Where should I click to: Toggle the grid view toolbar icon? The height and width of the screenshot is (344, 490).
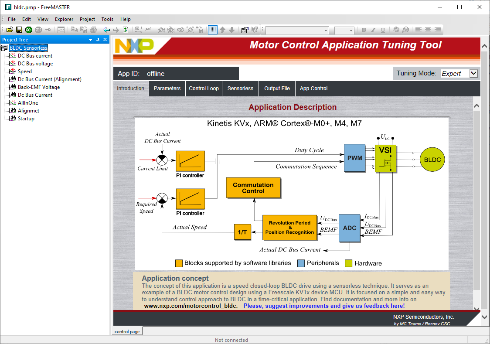[212, 30]
